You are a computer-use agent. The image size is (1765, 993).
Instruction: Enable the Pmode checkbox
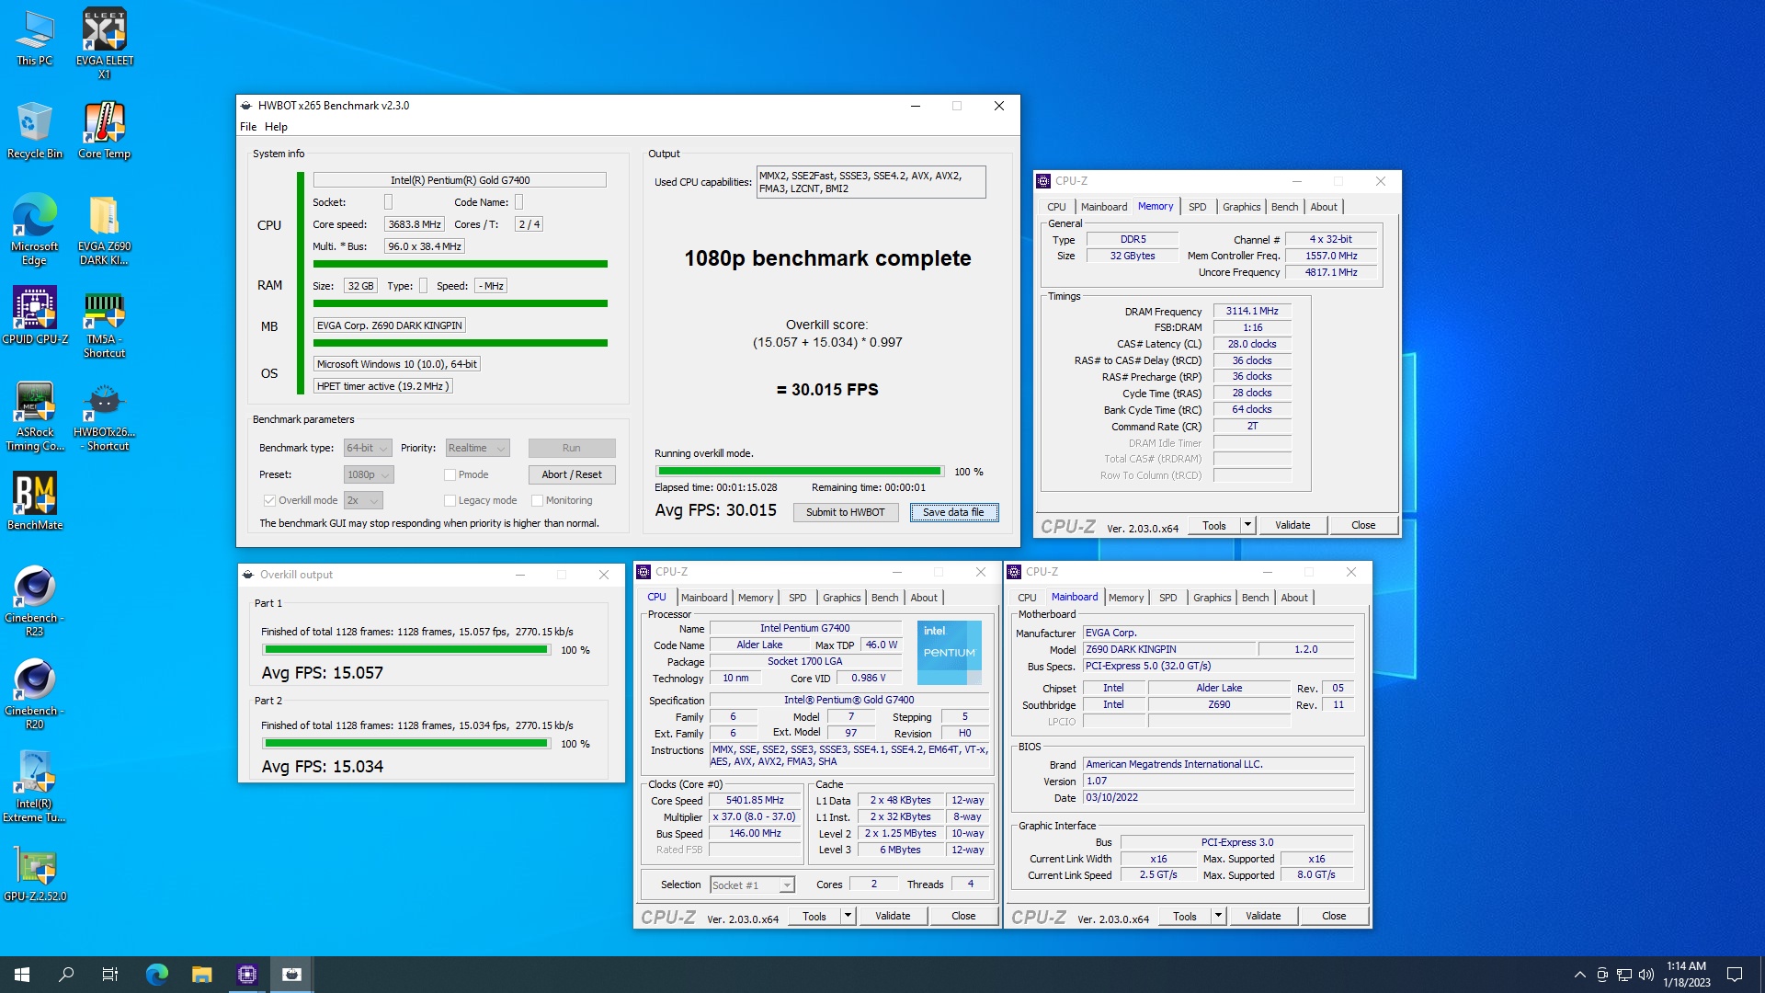coord(450,474)
